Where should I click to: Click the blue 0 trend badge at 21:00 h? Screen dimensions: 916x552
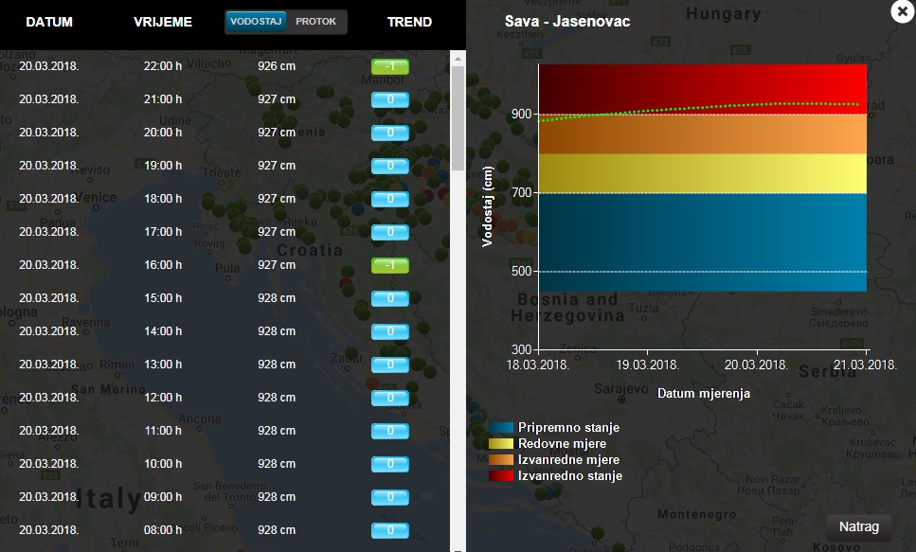[389, 99]
